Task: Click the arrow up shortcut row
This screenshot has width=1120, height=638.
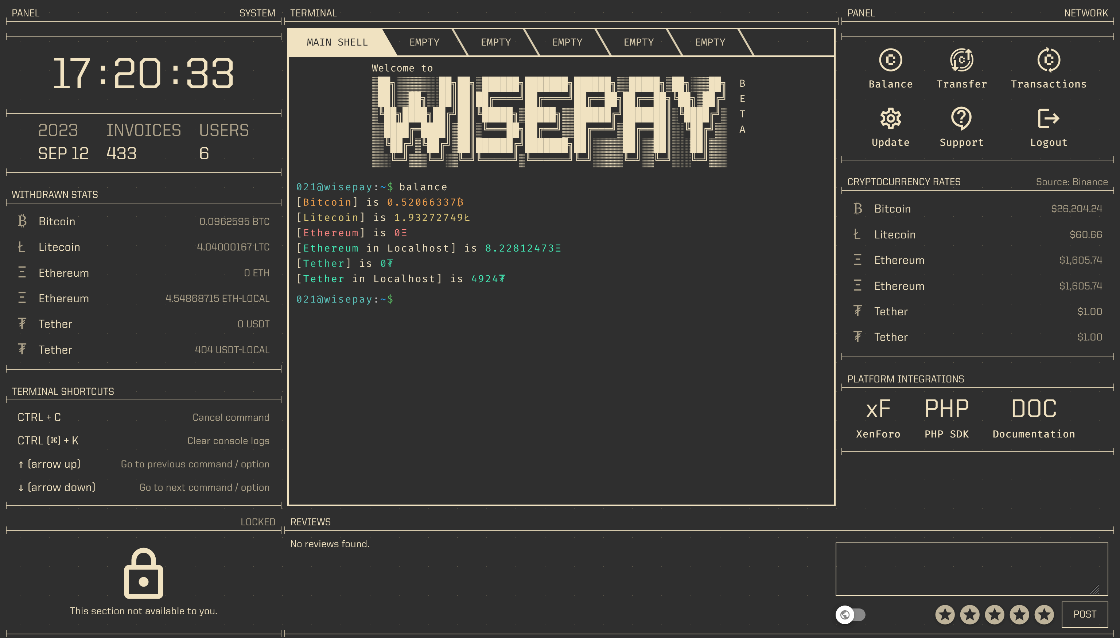Action: pyautogui.click(x=143, y=464)
